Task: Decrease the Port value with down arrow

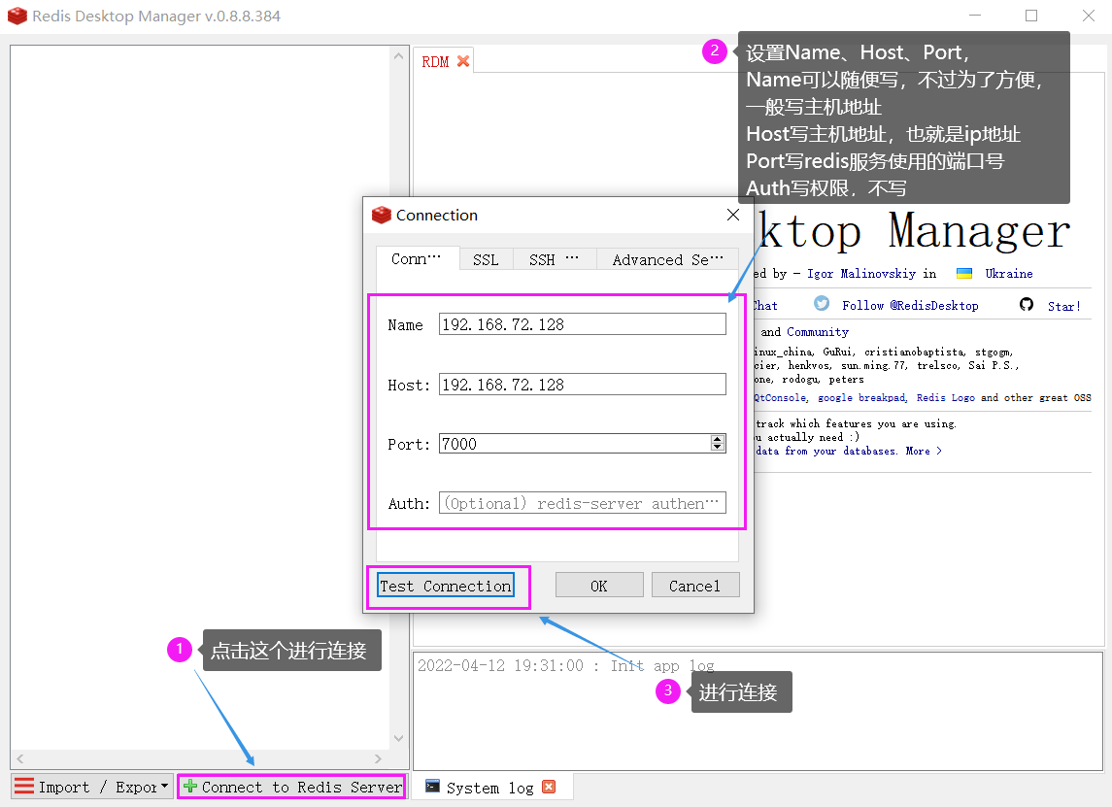Action: point(718,448)
